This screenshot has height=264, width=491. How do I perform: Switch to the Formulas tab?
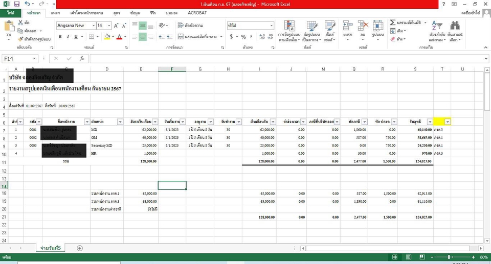tap(117, 13)
